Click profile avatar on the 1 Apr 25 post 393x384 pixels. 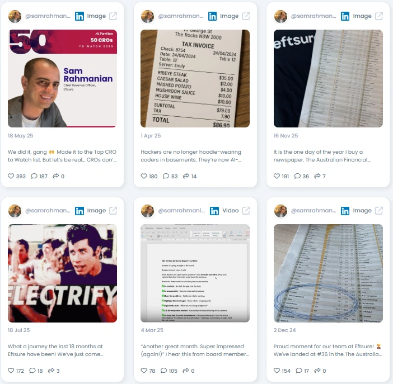pyautogui.click(x=147, y=16)
